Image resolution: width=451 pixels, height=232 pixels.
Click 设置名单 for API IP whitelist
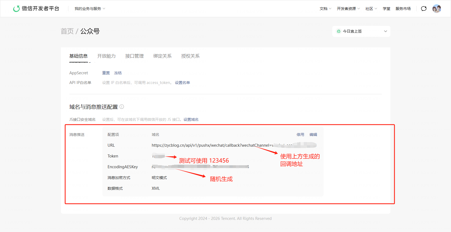pos(182,83)
